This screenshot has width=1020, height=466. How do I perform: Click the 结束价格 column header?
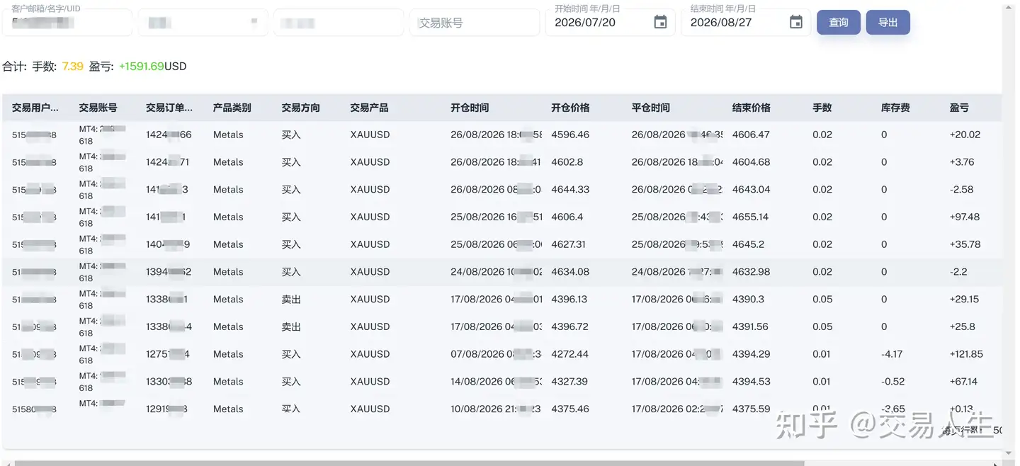click(x=752, y=108)
